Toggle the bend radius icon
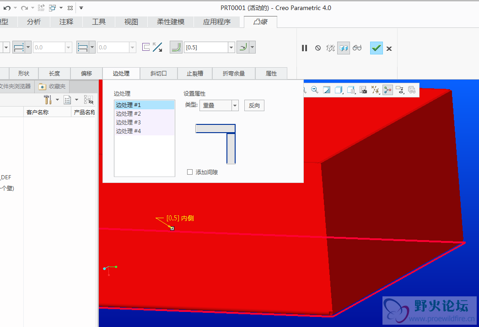 click(176, 47)
